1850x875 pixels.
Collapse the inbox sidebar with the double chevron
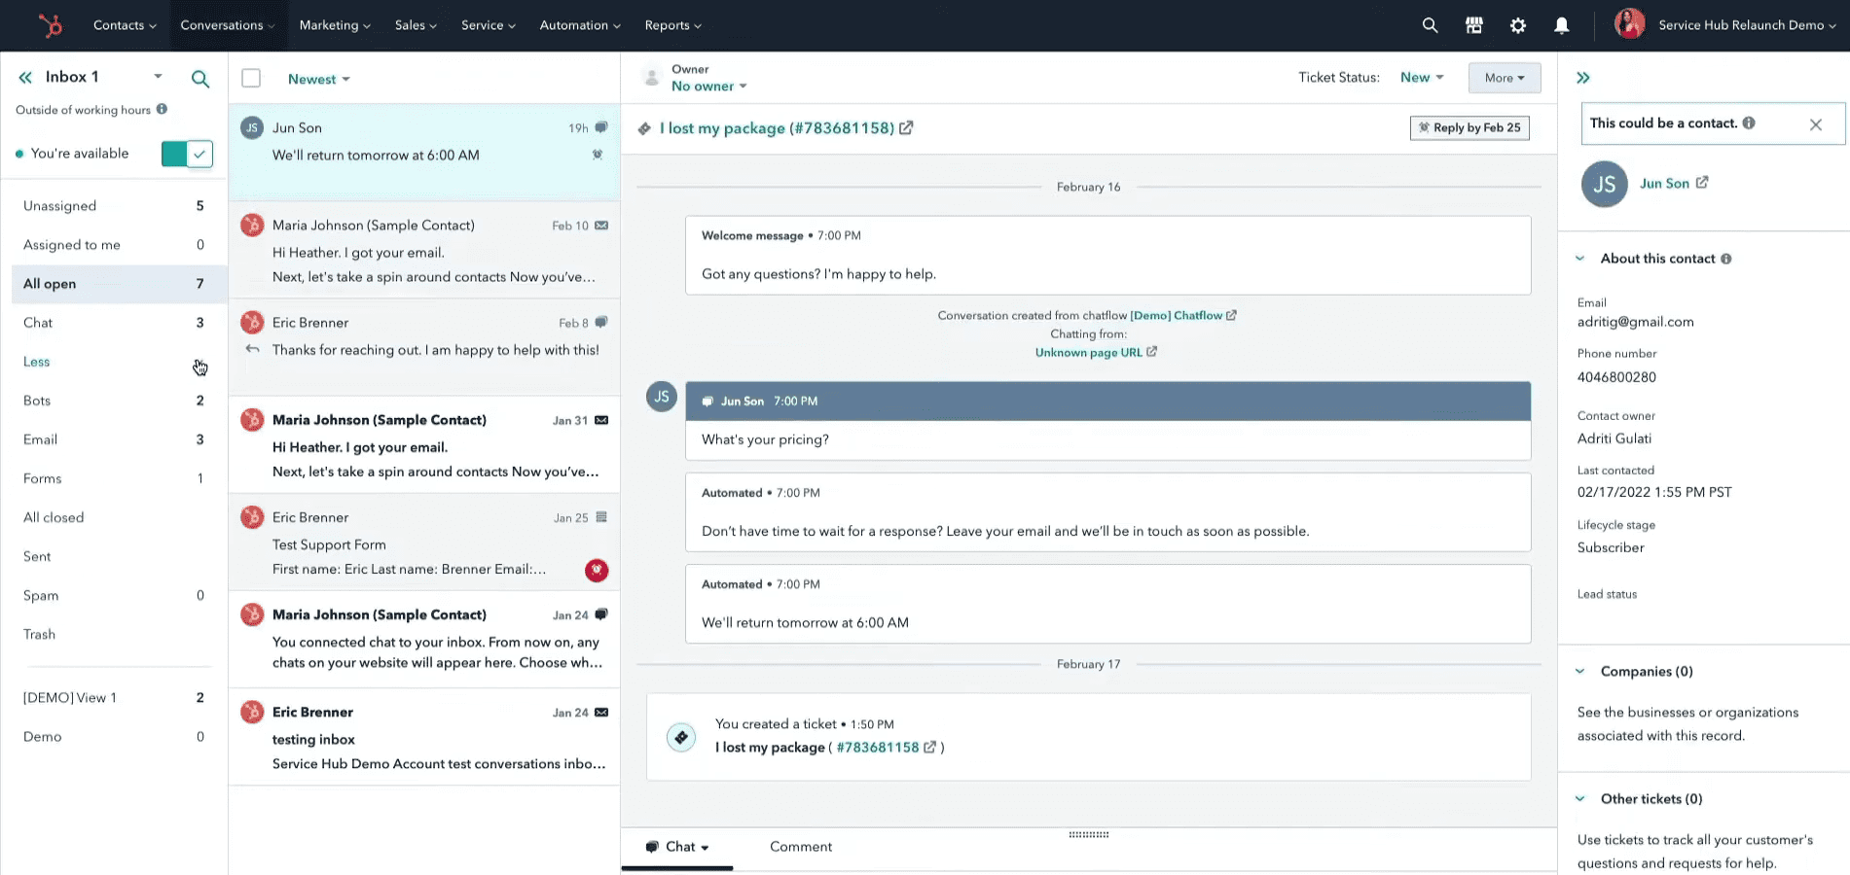pos(25,77)
